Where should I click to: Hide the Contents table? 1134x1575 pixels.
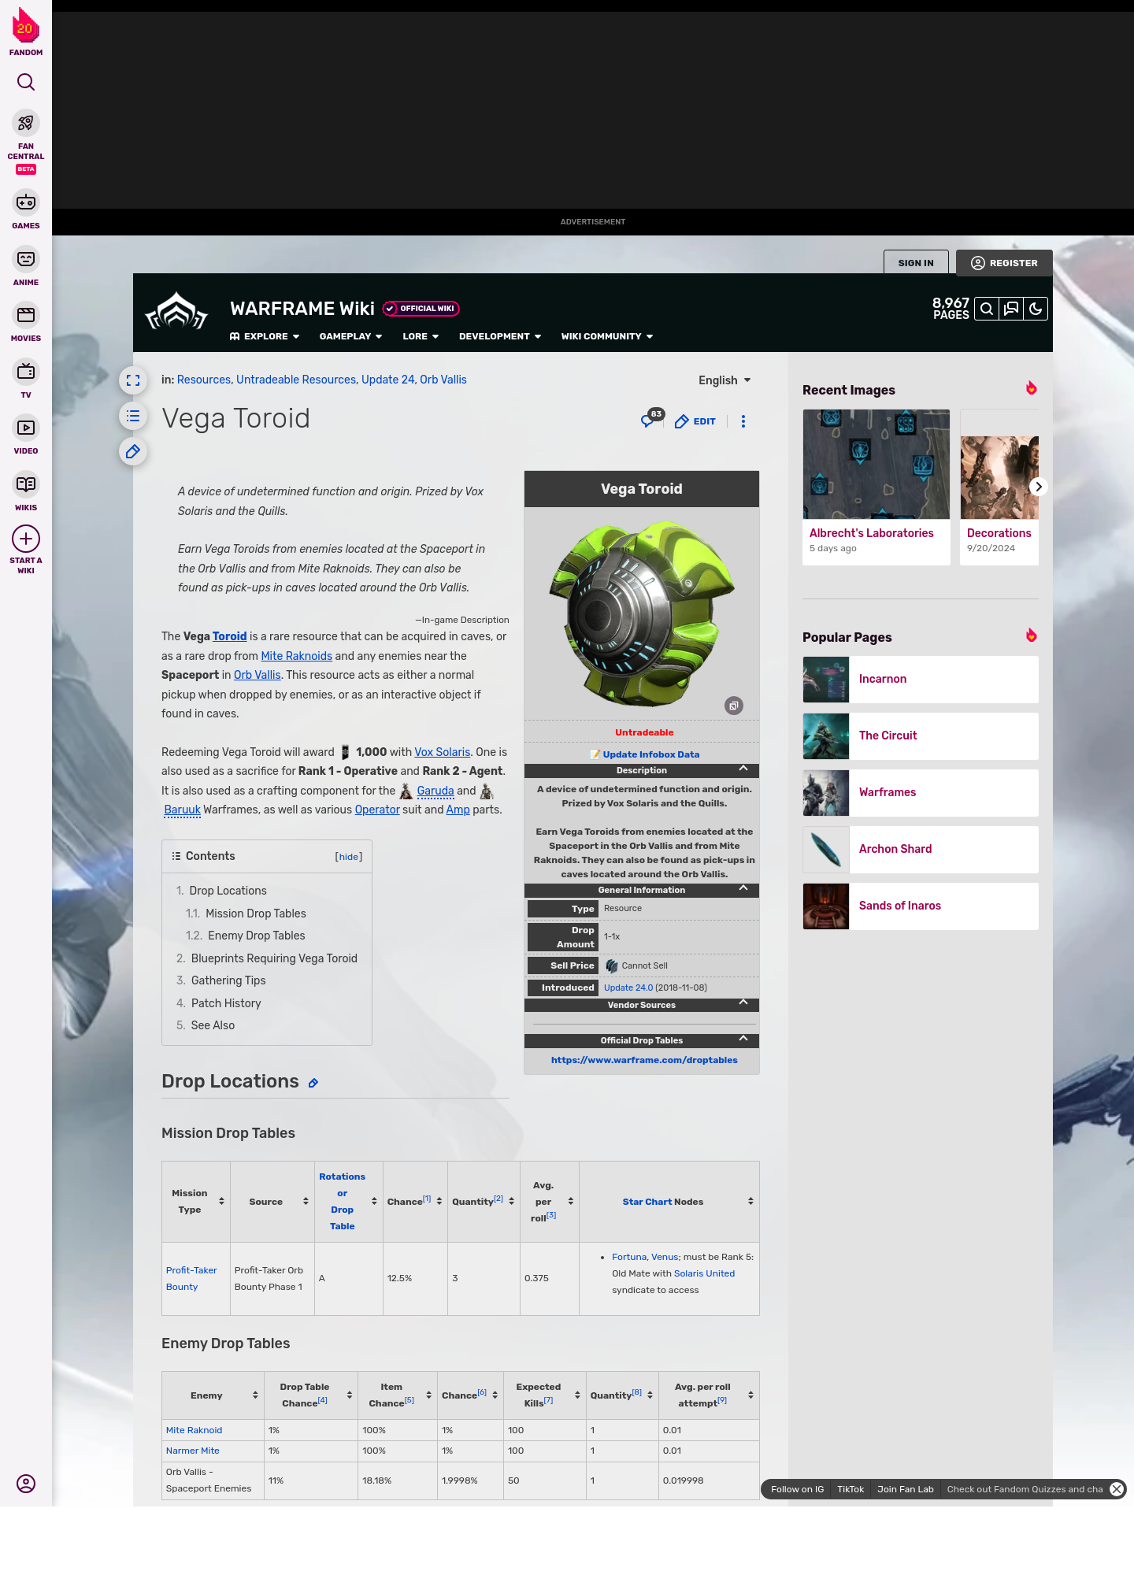tap(349, 857)
